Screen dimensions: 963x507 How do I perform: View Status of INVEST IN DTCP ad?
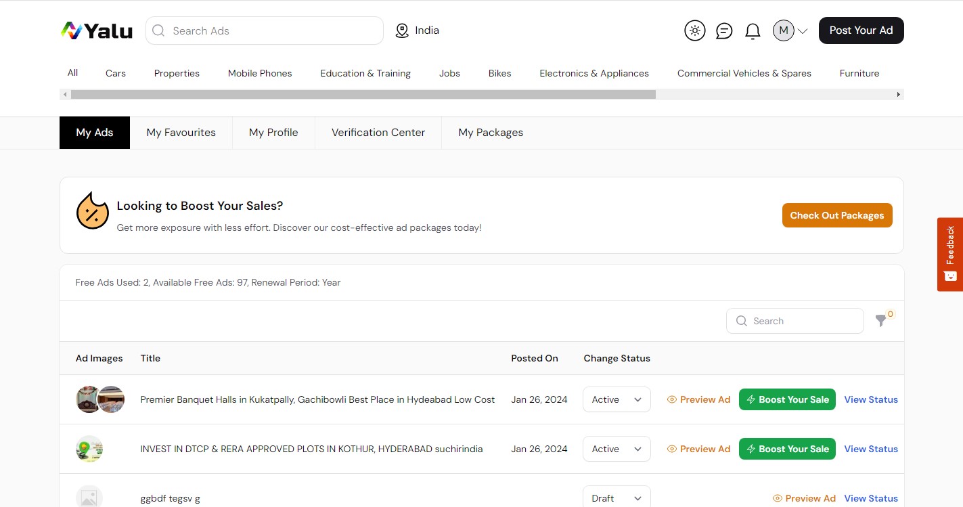[x=871, y=449]
